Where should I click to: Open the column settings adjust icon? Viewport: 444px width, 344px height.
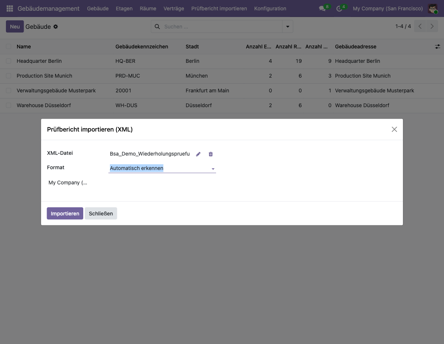437,47
